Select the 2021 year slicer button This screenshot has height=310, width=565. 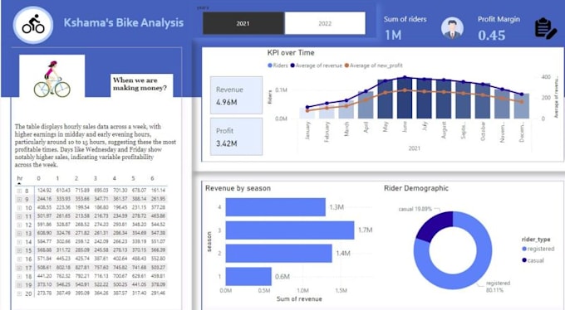tap(243, 23)
